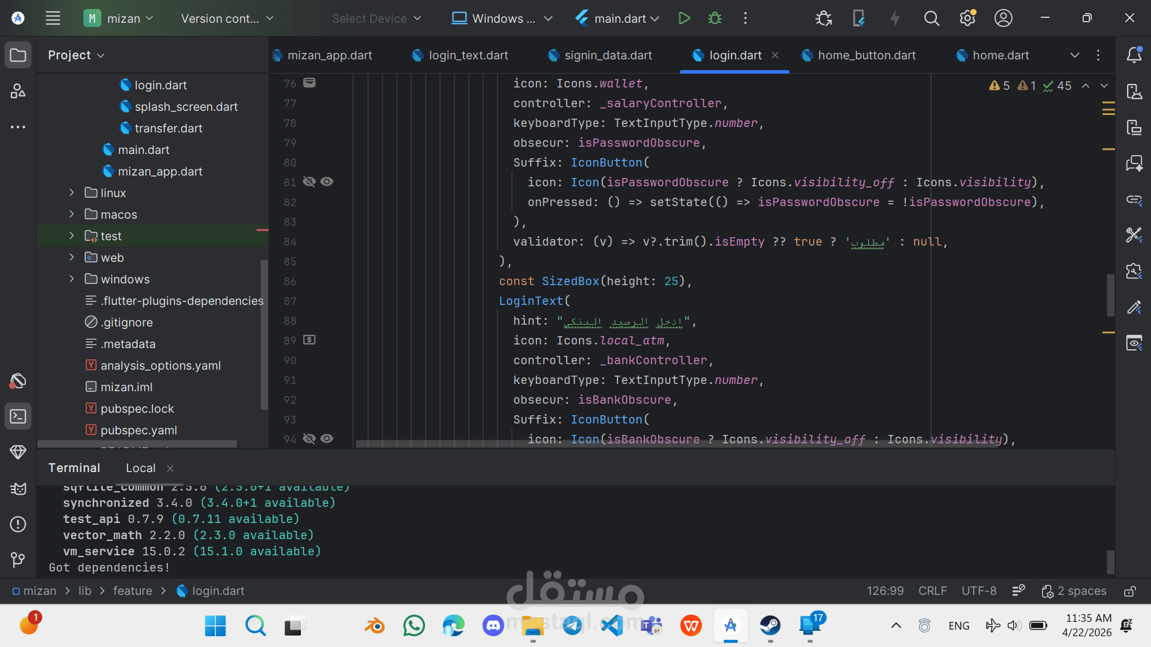Click the feature breadcrumb in the navigation bar
Image resolution: width=1151 pixels, height=647 pixels.
point(132,591)
